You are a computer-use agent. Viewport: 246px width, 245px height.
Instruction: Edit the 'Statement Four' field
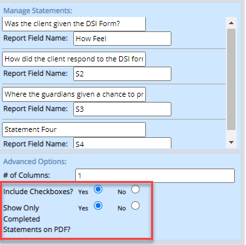(74, 129)
